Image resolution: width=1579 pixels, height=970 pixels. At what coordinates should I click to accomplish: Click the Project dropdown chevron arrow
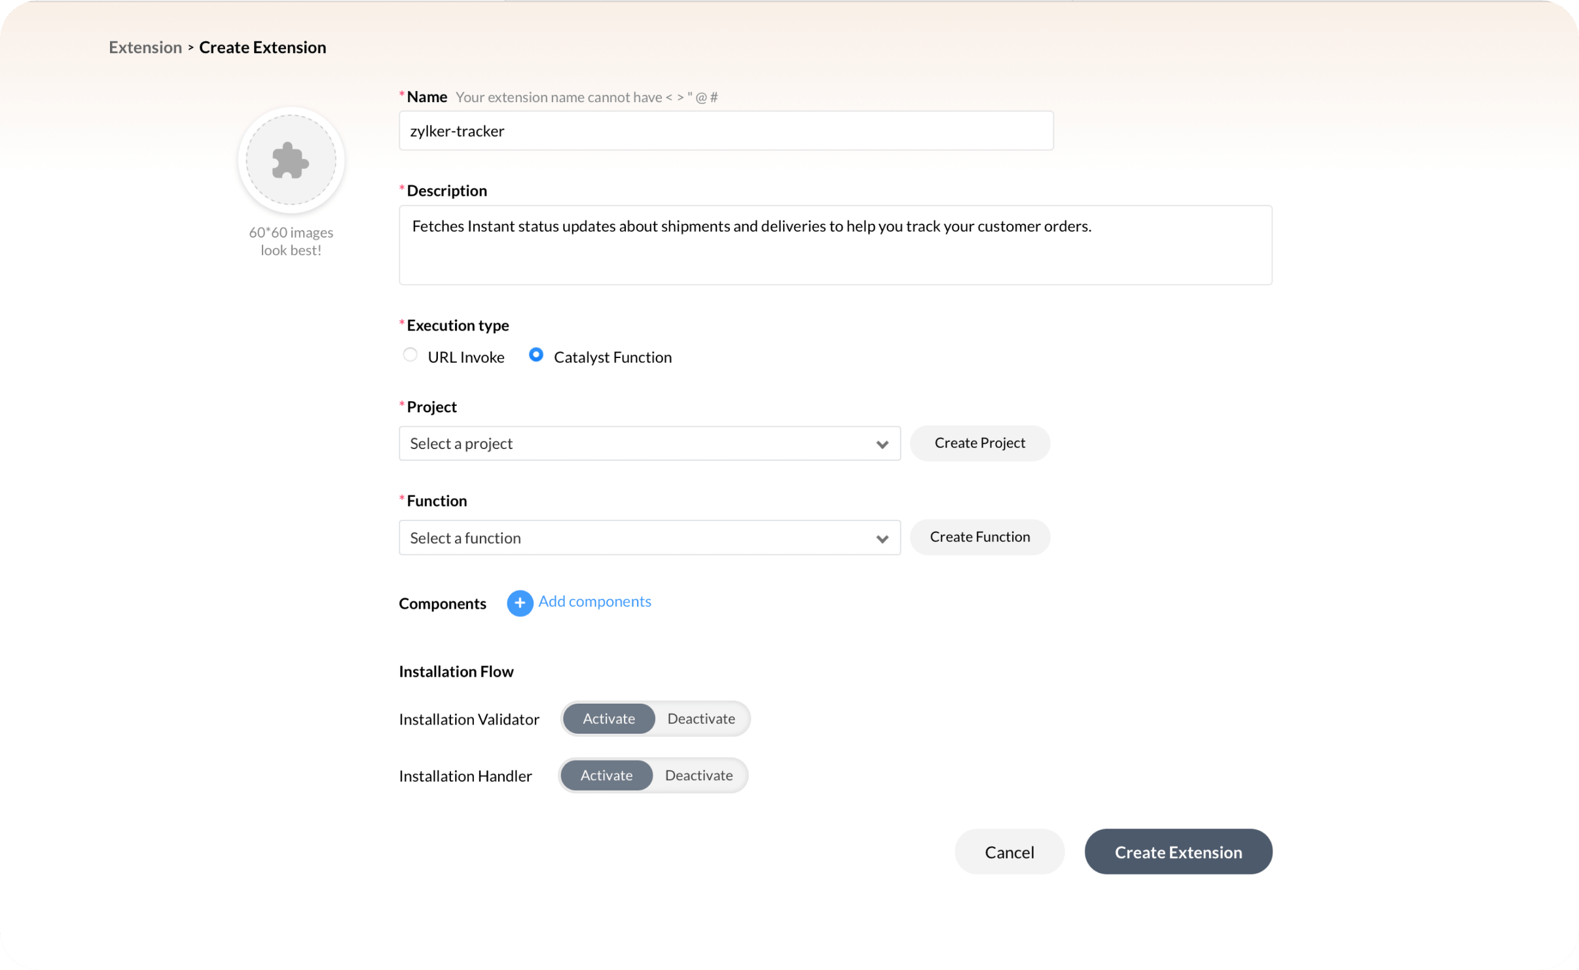click(882, 444)
